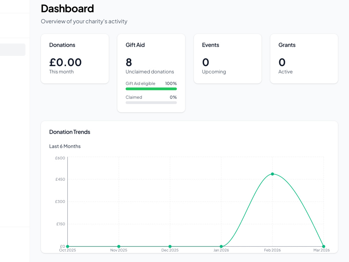Select the Dec 2025 data point on chart
This screenshot has height=262, width=349.
(170, 246)
